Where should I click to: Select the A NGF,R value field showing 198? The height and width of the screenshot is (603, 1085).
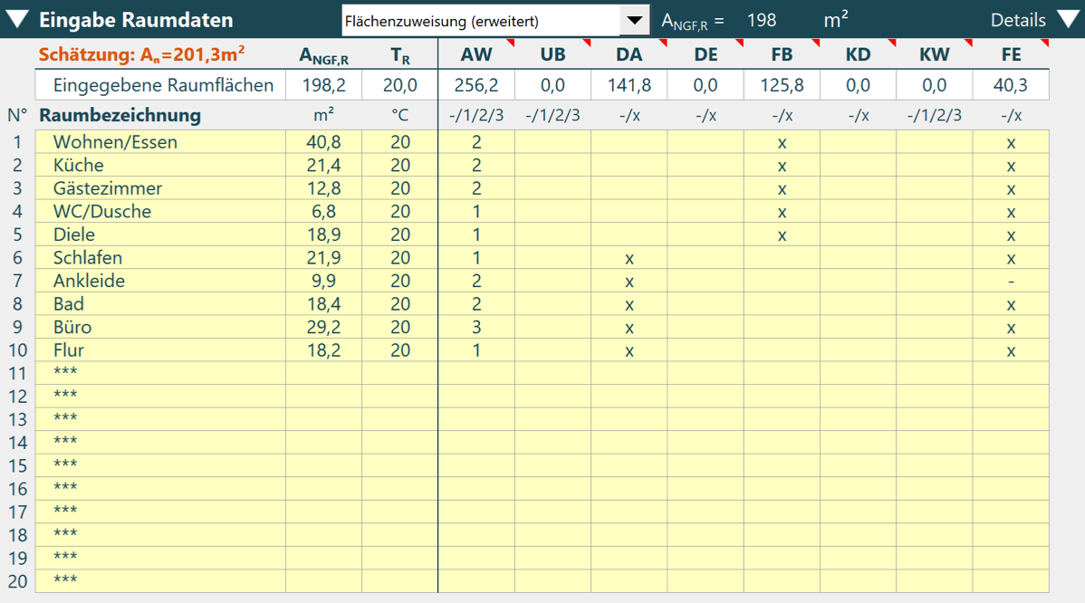click(x=761, y=20)
